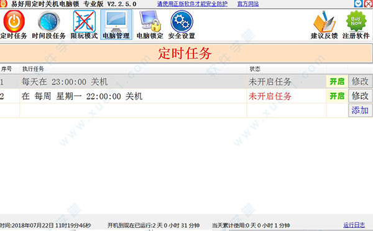Viewport: 373px width, 231px height.
Task: Click the 定时任务 red banner heading
Action: (185, 53)
